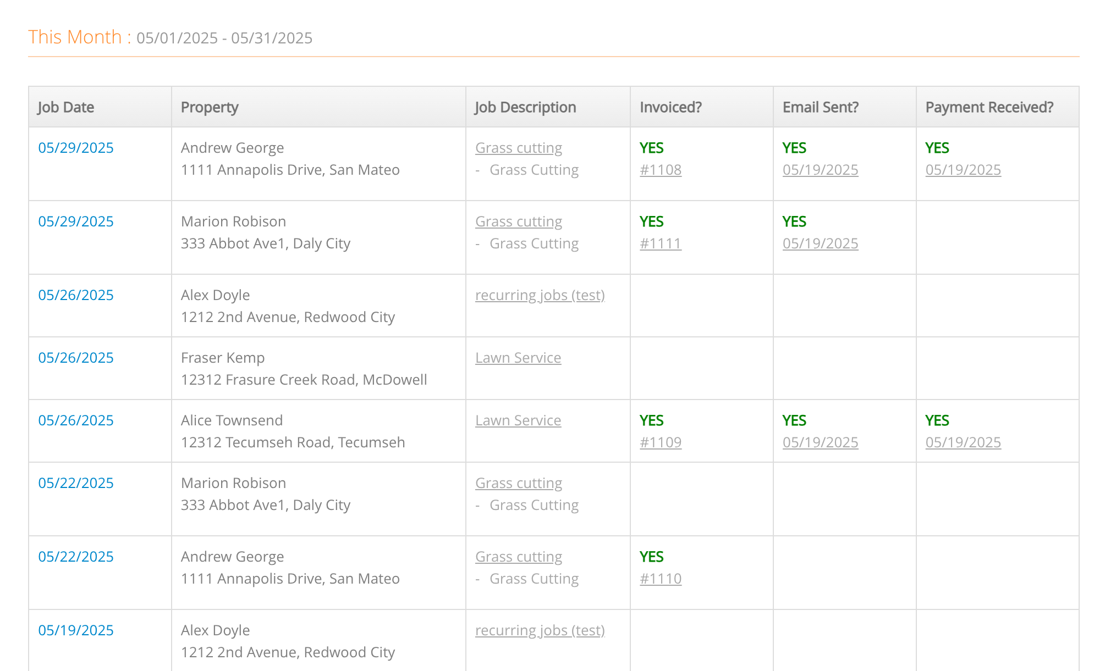View email sent date for invoice #1111

click(x=821, y=243)
